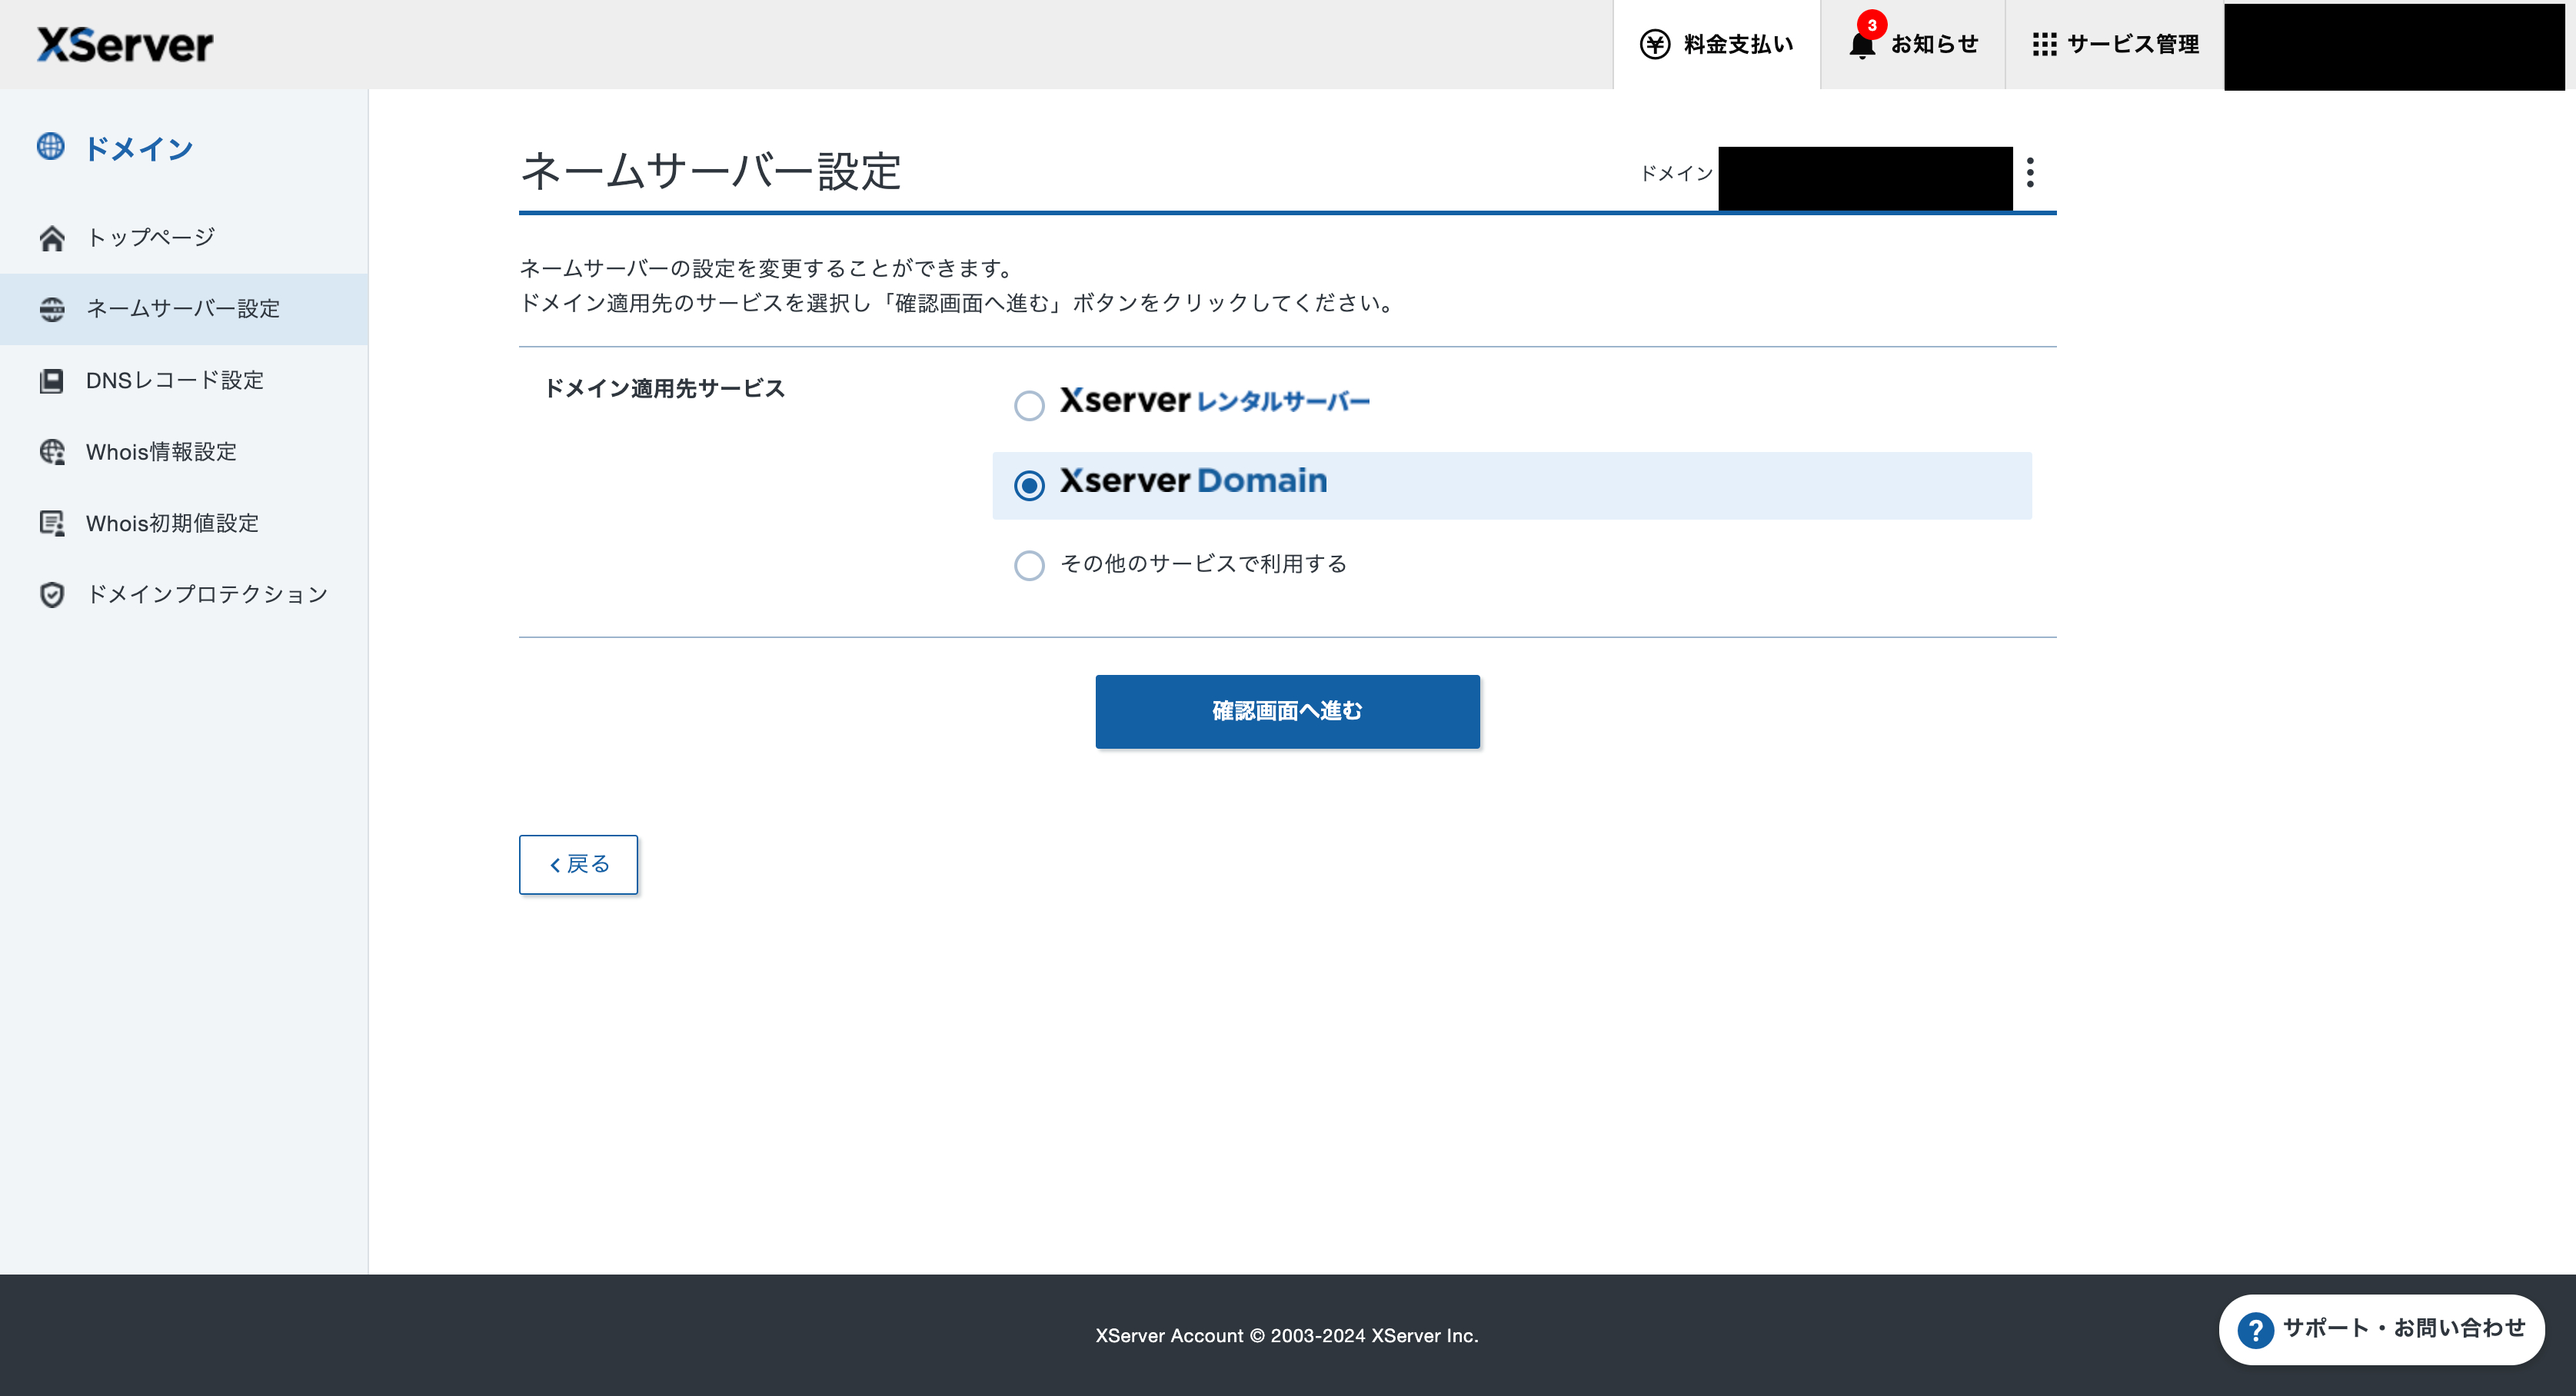The width and height of the screenshot is (2576, 1396).
Task: Click the globe icon beside ドメイン
Action: [51, 147]
